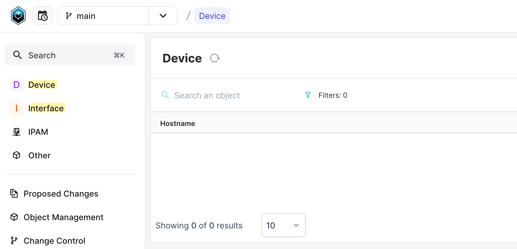Click the Proposed Changes sidebar icon
This screenshot has height=249, width=517.
coord(14,193)
